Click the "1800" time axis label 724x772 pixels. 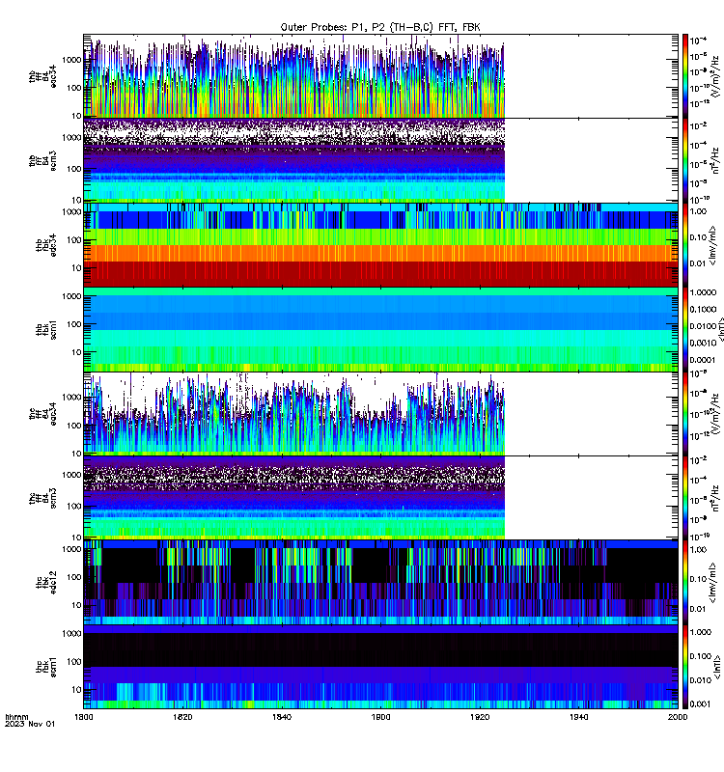tap(84, 717)
